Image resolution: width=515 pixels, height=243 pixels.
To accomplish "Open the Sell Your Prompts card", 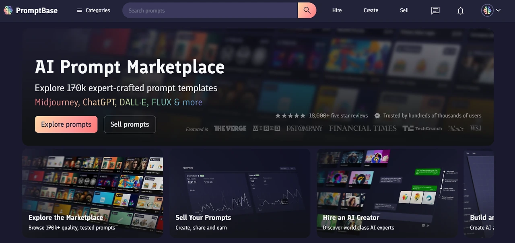I will click(240, 193).
